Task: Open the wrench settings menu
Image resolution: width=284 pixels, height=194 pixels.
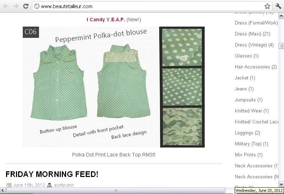Action: [278, 6]
